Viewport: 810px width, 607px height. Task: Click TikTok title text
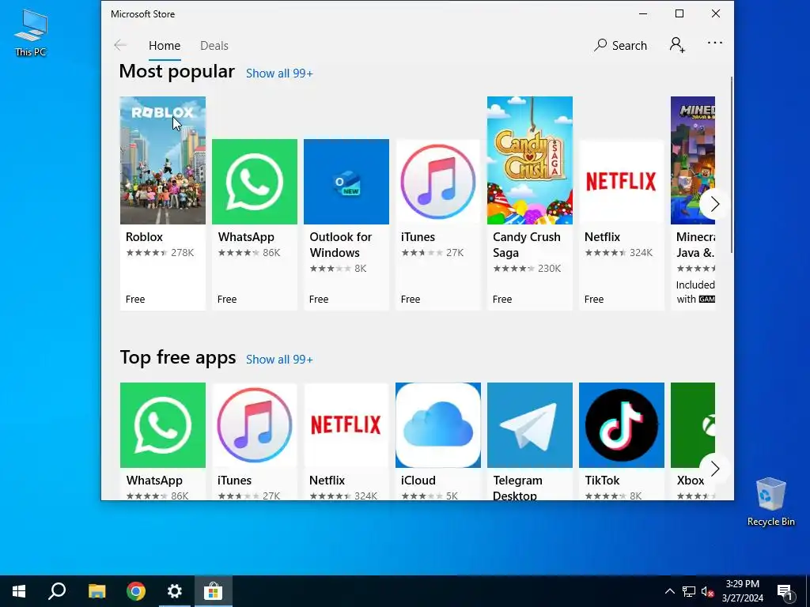point(602,481)
